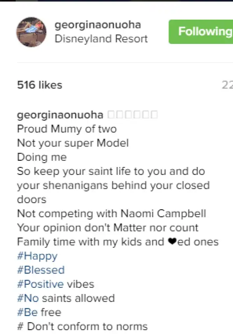Open the #Blessed hashtag
Viewport: 233px width, 334px height.
[41, 270]
